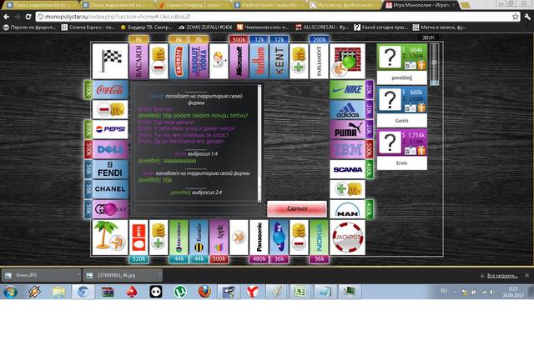Open povelitelj's player avatar

tap(390, 58)
